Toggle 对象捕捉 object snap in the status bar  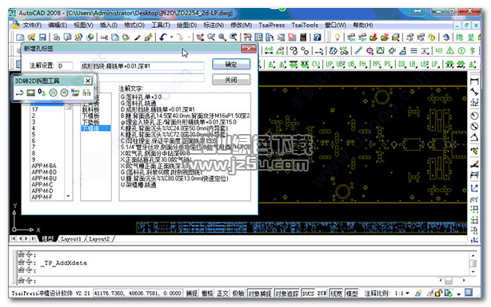[x=260, y=293]
